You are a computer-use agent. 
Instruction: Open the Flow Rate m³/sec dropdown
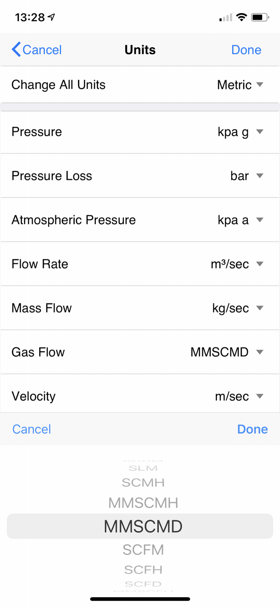point(240,264)
